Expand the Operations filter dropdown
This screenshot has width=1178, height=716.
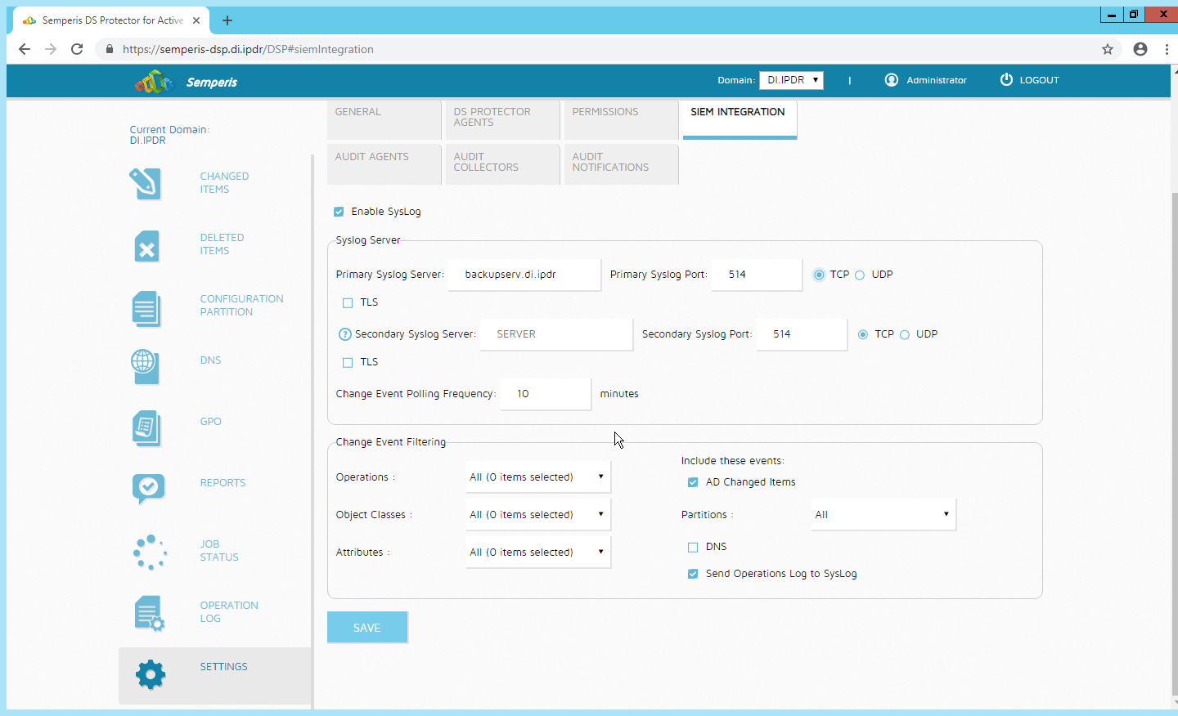coord(537,477)
